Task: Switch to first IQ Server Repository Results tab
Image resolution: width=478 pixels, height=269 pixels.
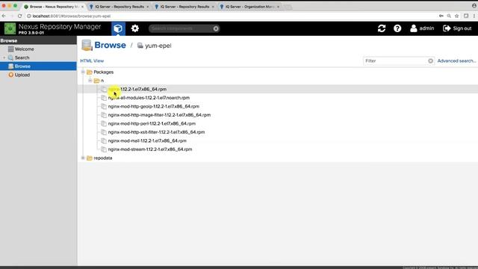Action: tap(119, 7)
